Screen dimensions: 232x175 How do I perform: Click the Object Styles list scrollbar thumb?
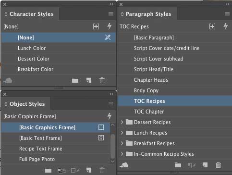(113, 146)
